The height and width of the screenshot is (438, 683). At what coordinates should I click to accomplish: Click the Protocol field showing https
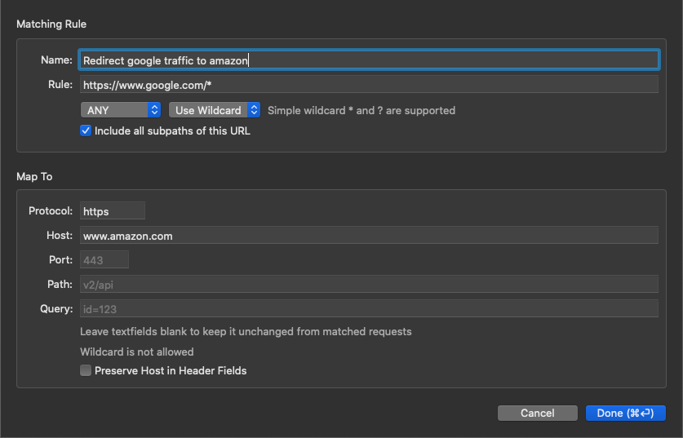coord(113,210)
